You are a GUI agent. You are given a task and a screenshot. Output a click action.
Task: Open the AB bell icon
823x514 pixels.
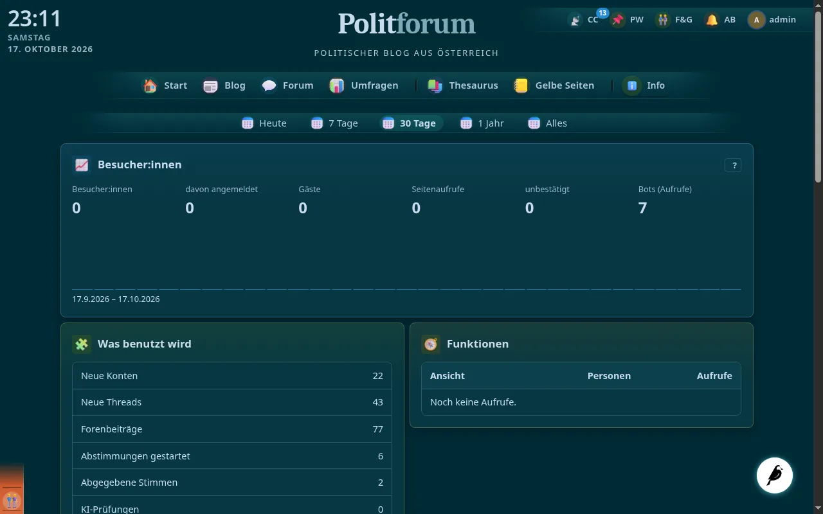coord(712,20)
